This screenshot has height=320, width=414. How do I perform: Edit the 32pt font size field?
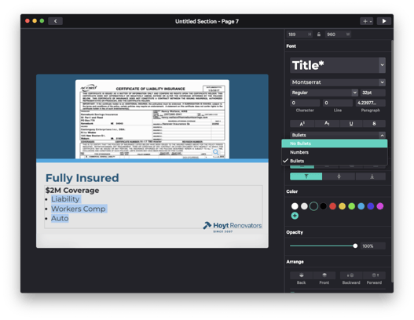(373, 93)
